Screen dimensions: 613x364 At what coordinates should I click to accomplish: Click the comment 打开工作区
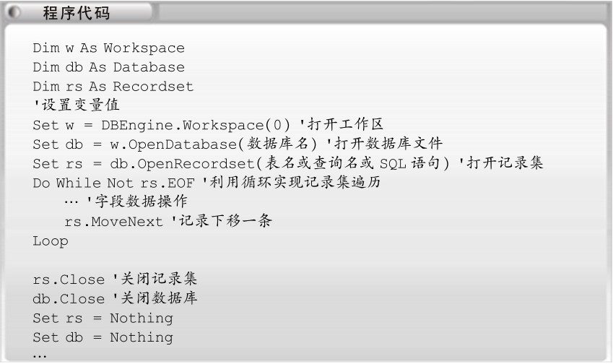point(342,124)
